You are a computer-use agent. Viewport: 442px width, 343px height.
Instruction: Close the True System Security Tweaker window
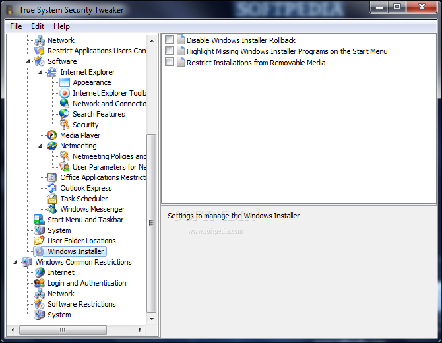422,7
